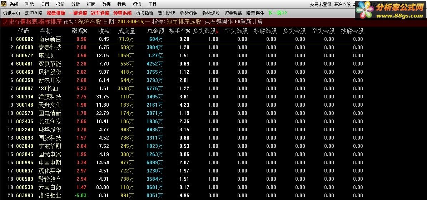Image resolution: width=427 pixels, height=200 pixels.
Task: Open 操盘模板 in the toolbar
Action: click(56, 13)
